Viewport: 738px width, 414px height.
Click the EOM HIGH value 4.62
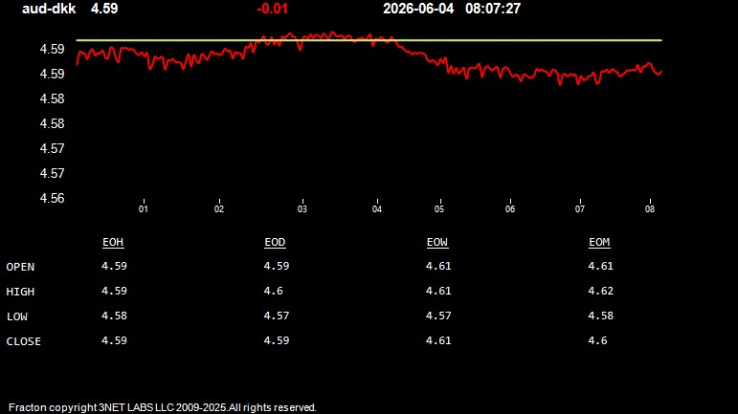[600, 291]
